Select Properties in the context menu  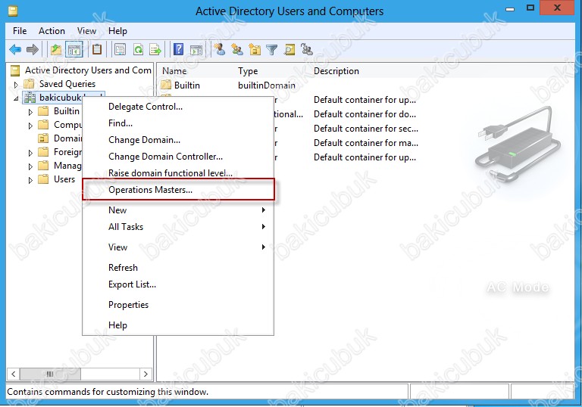(x=178, y=305)
